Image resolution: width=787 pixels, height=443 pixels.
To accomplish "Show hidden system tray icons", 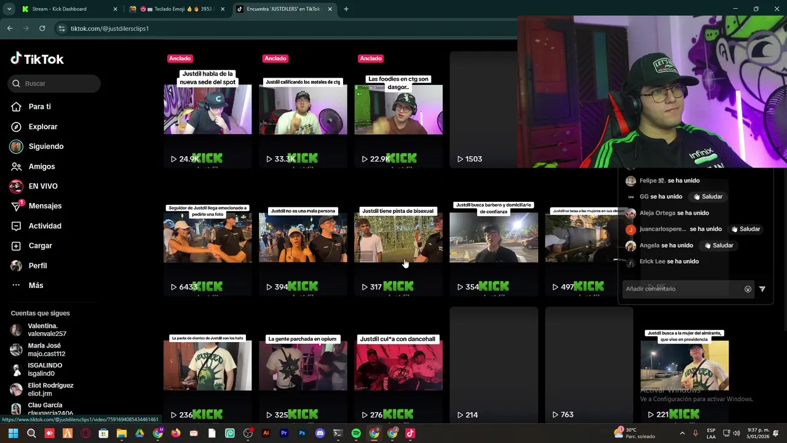I will tap(682, 433).
